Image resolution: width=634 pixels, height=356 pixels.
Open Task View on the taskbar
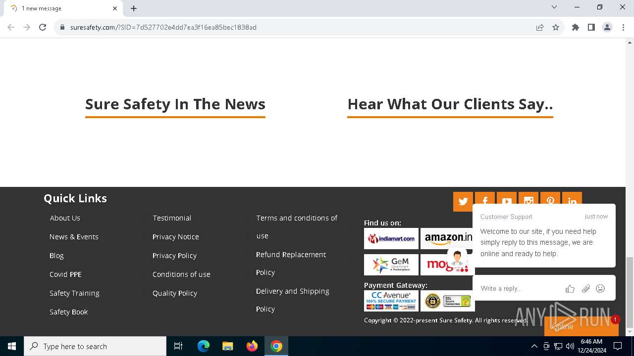click(x=178, y=346)
